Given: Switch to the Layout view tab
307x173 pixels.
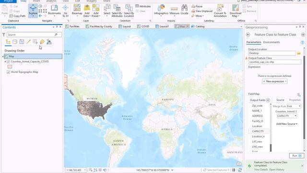Looking at the screenshot, I should [125, 26].
